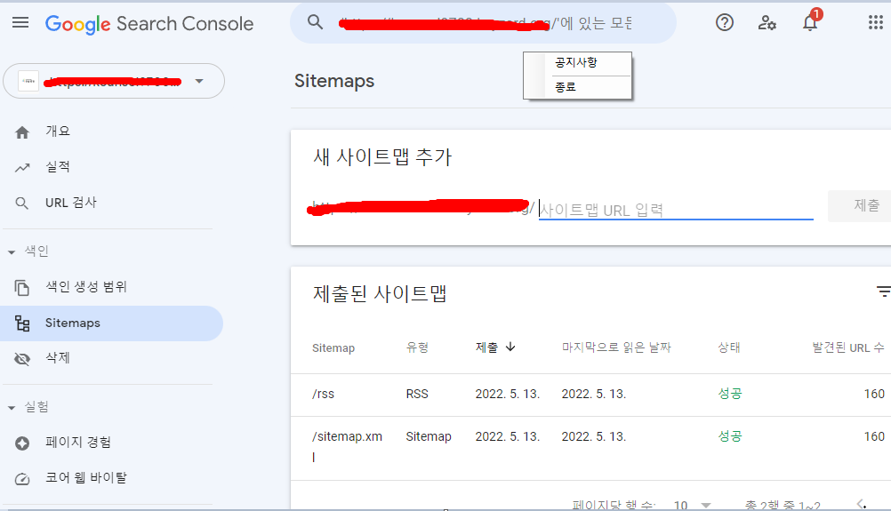Click the sitemap tree icon in sidebar
891x511 pixels.
(22, 323)
